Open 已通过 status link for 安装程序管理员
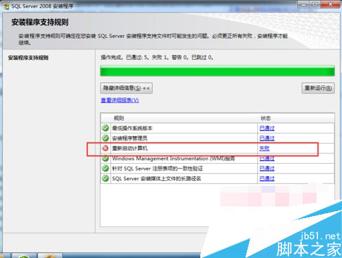Image resolution: width=342 pixels, height=258 pixels. tap(267, 138)
